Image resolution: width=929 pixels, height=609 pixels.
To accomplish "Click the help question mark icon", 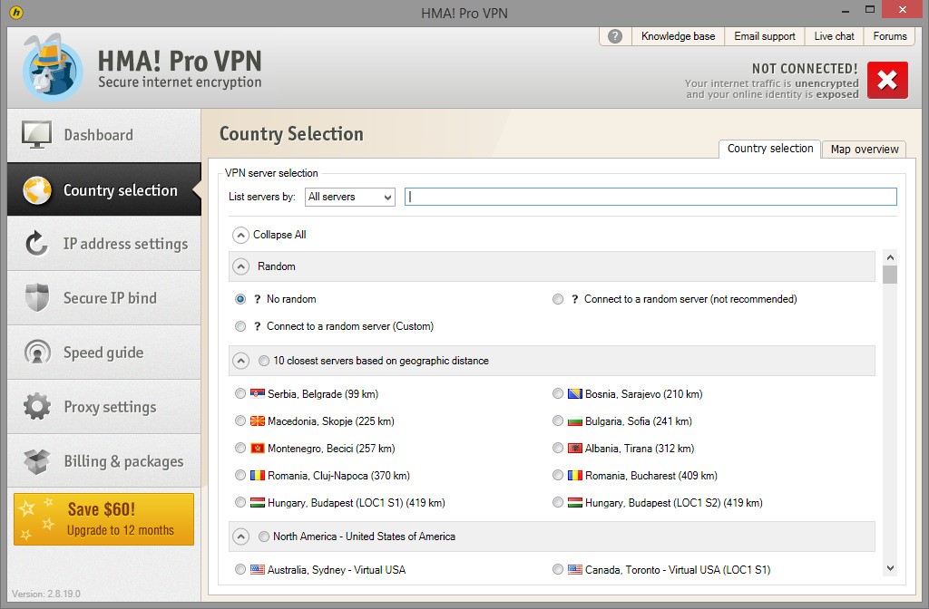I will (x=615, y=36).
